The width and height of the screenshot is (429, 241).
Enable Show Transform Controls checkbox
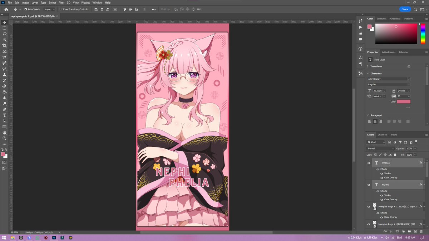[60, 9]
